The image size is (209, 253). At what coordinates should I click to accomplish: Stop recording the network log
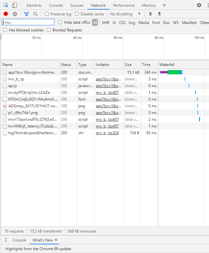click(x=6, y=14)
